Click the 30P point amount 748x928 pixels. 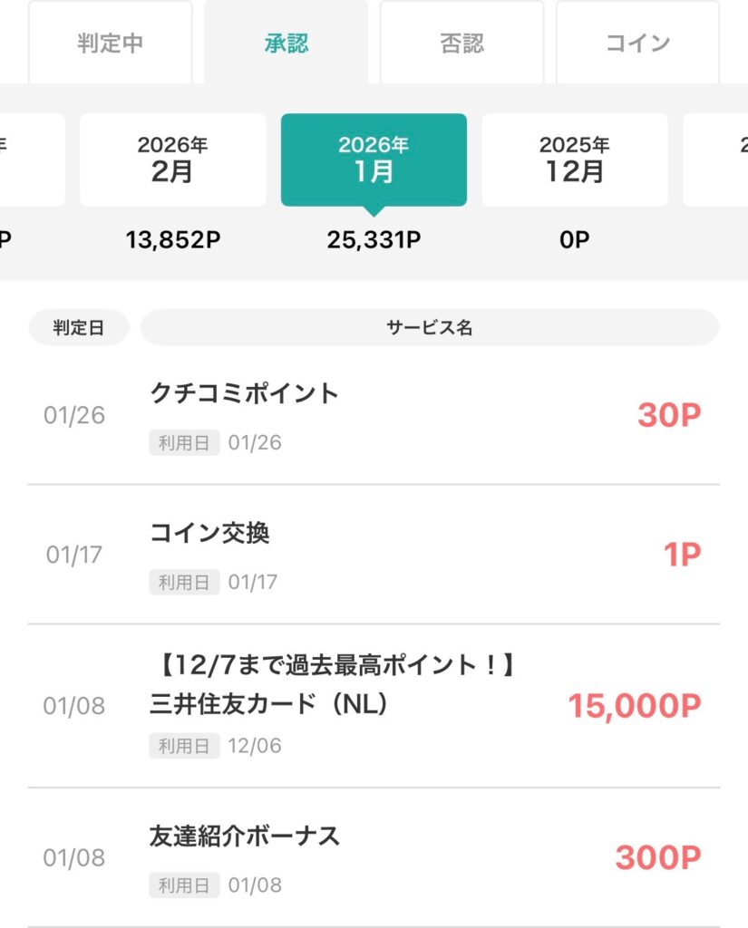668,415
